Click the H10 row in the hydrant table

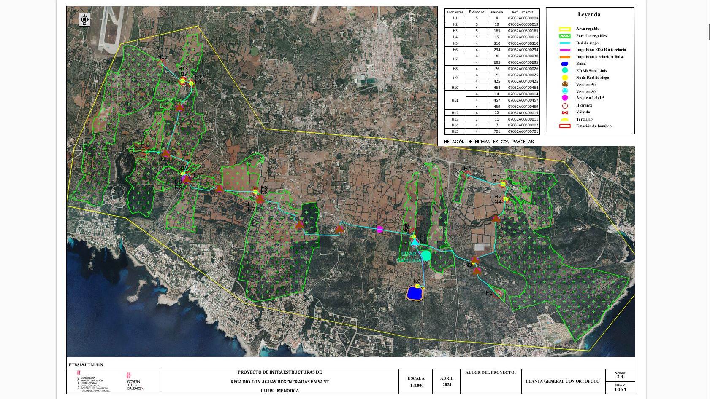(x=492, y=88)
